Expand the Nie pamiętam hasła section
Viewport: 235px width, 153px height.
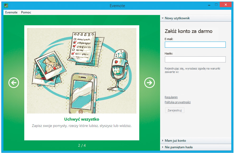[178, 147]
